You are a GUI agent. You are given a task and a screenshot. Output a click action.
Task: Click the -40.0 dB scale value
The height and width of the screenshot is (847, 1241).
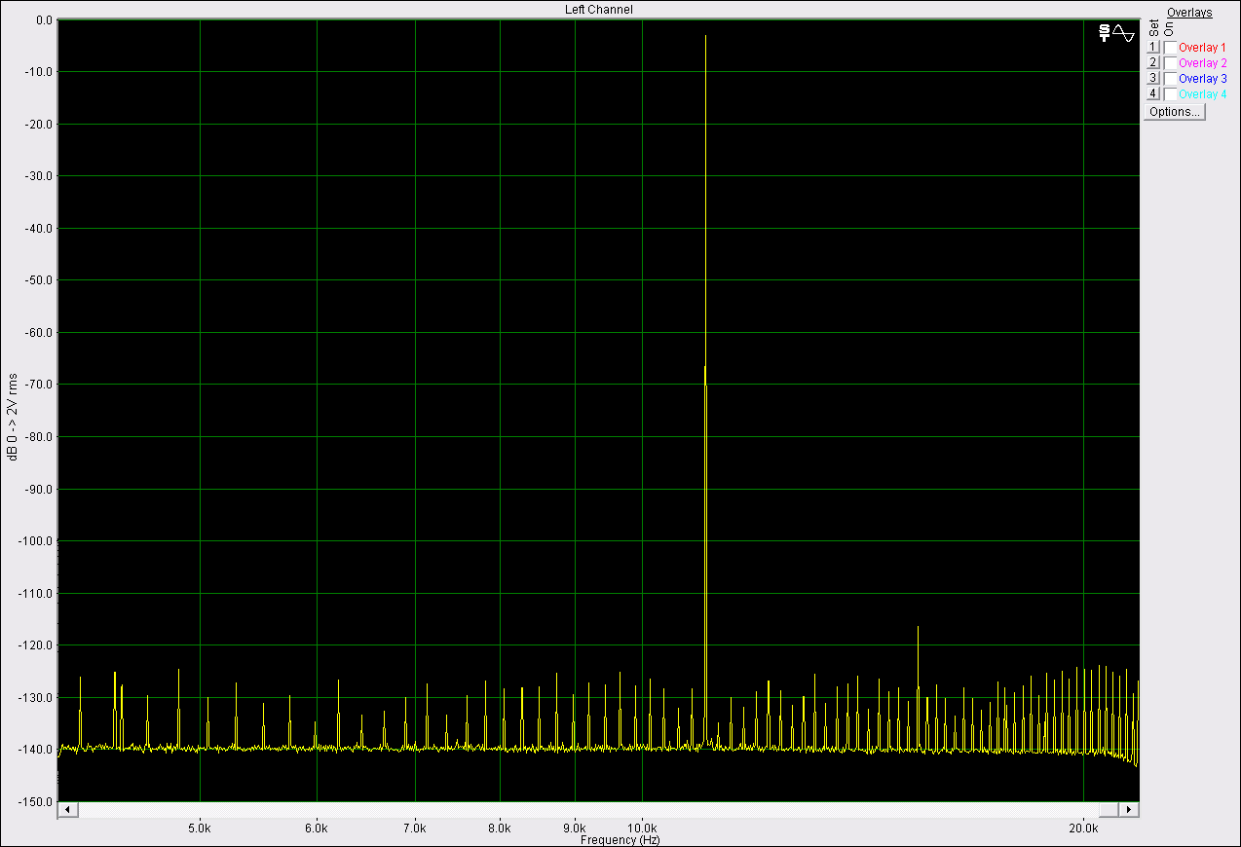[40, 228]
